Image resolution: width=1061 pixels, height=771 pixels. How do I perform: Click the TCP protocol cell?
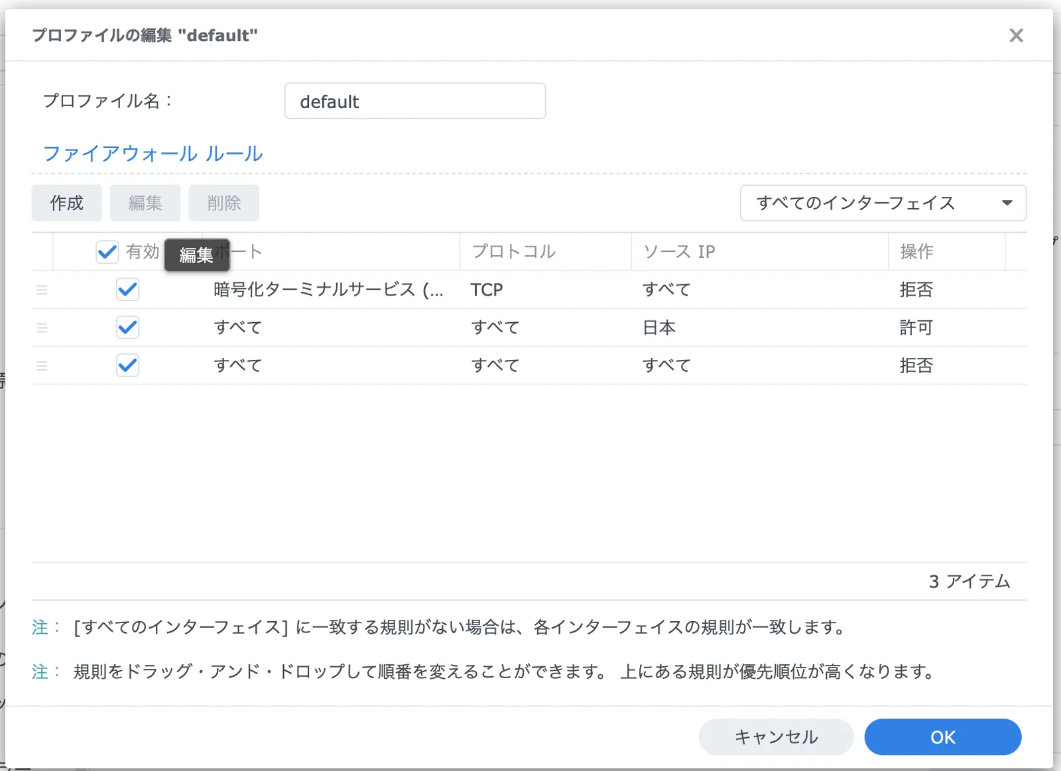coord(487,290)
